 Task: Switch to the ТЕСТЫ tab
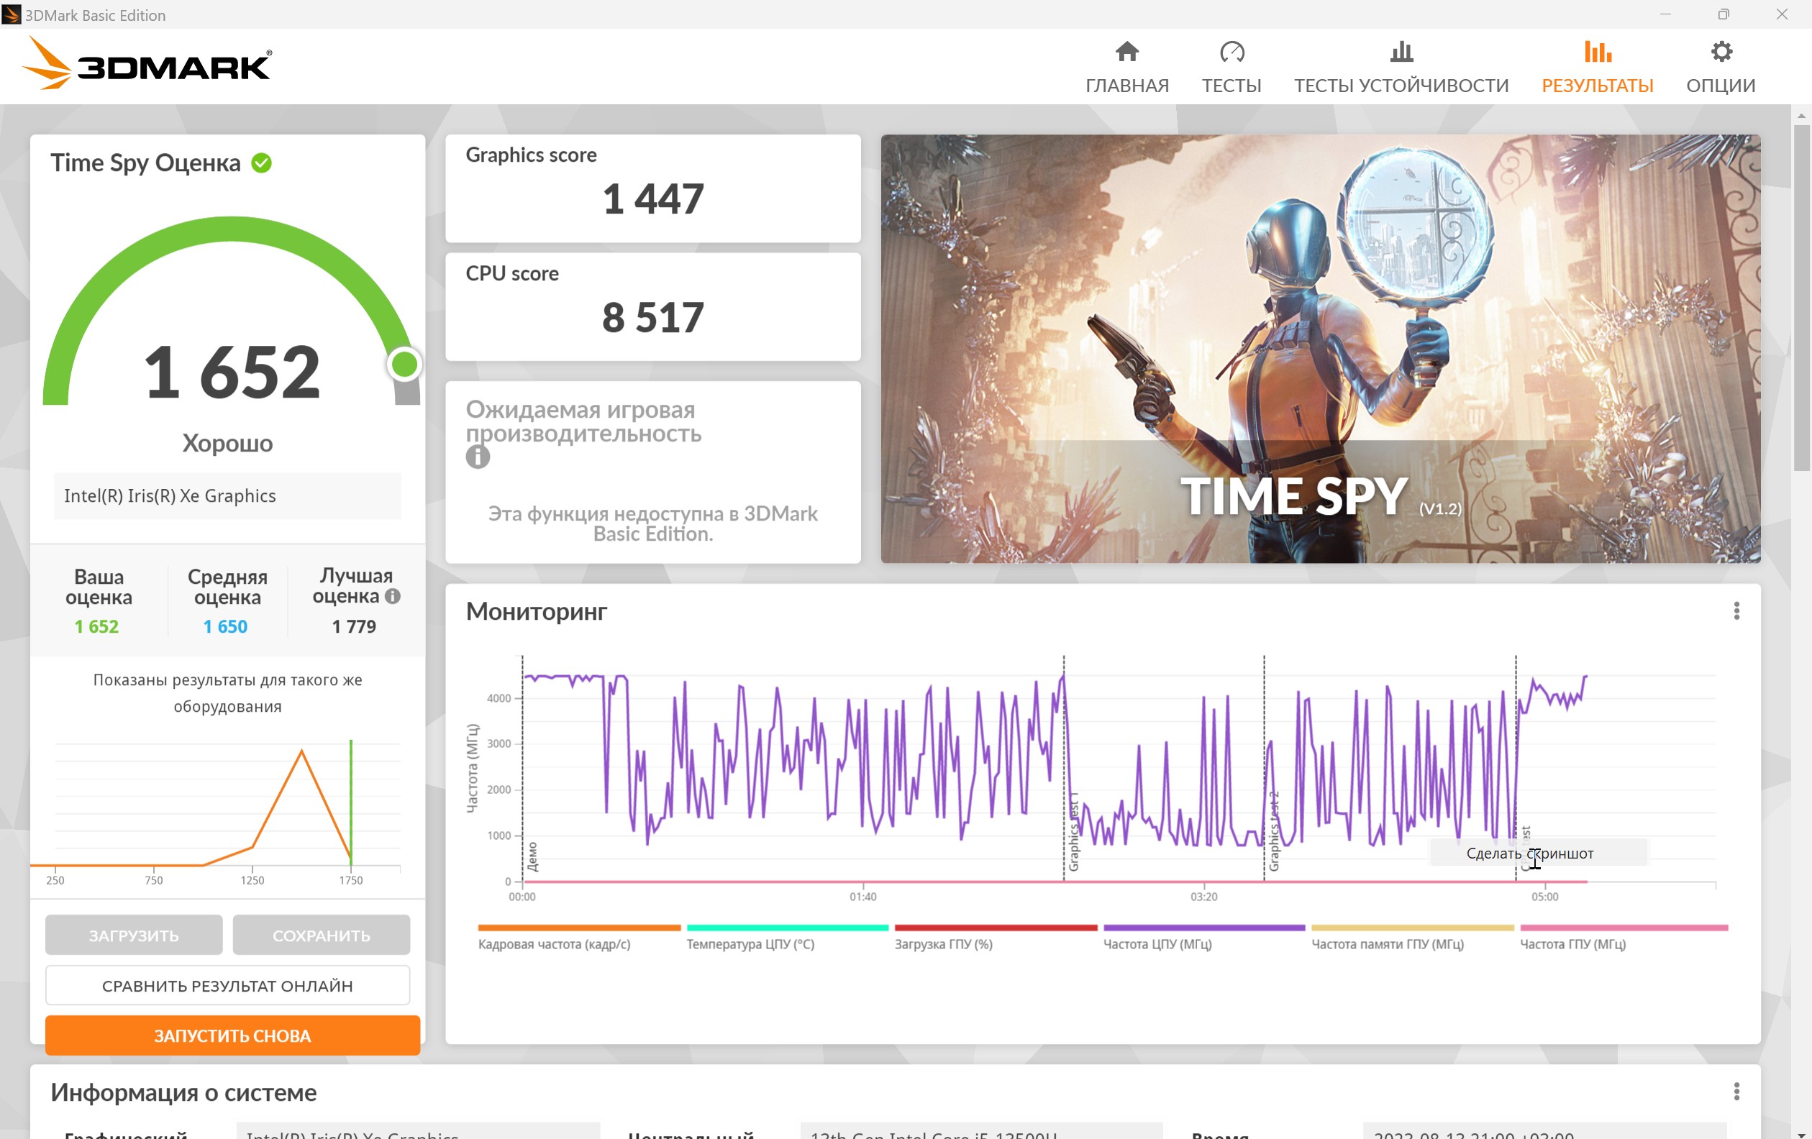[x=1231, y=68]
